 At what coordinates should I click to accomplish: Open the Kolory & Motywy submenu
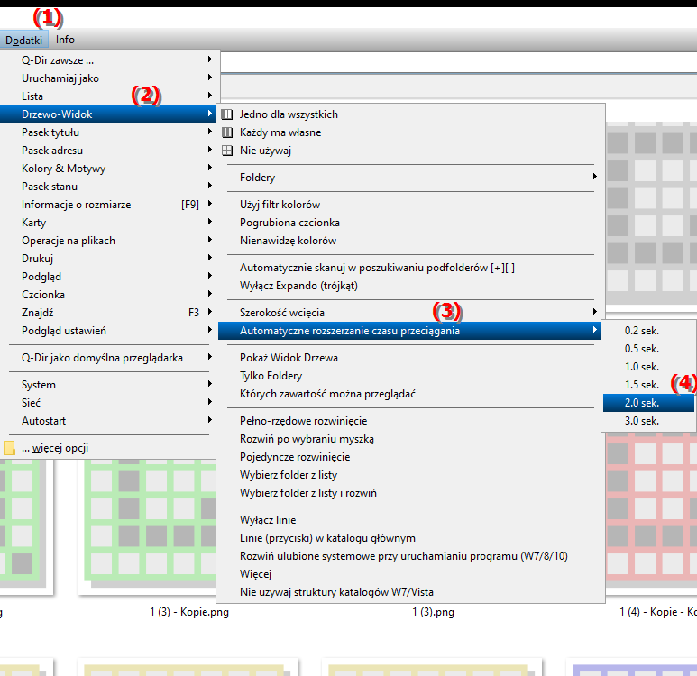[x=64, y=169]
